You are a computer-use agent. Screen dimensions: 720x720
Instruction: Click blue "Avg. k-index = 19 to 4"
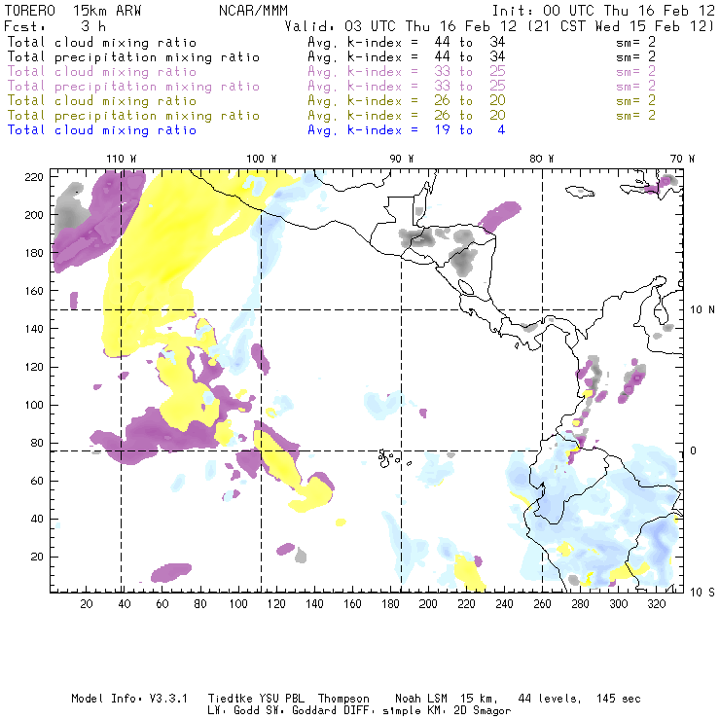[407, 130]
